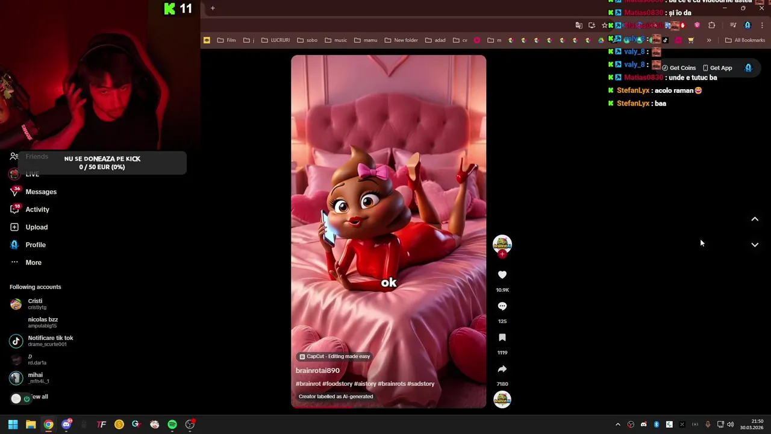This screenshot has height=434, width=771.
Task: Open shopping cart bookmark icon
Action: tap(691, 40)
